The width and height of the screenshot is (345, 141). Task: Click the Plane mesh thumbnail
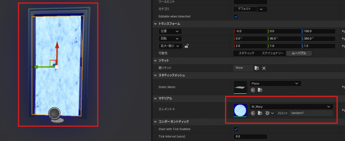point(240,87)
